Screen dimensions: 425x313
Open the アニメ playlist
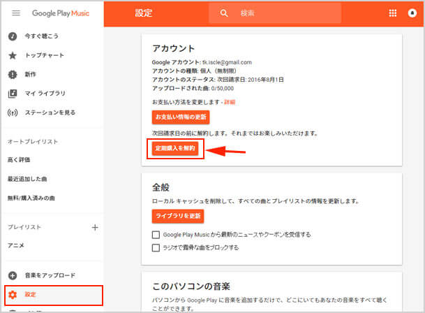tap(16, 245)
